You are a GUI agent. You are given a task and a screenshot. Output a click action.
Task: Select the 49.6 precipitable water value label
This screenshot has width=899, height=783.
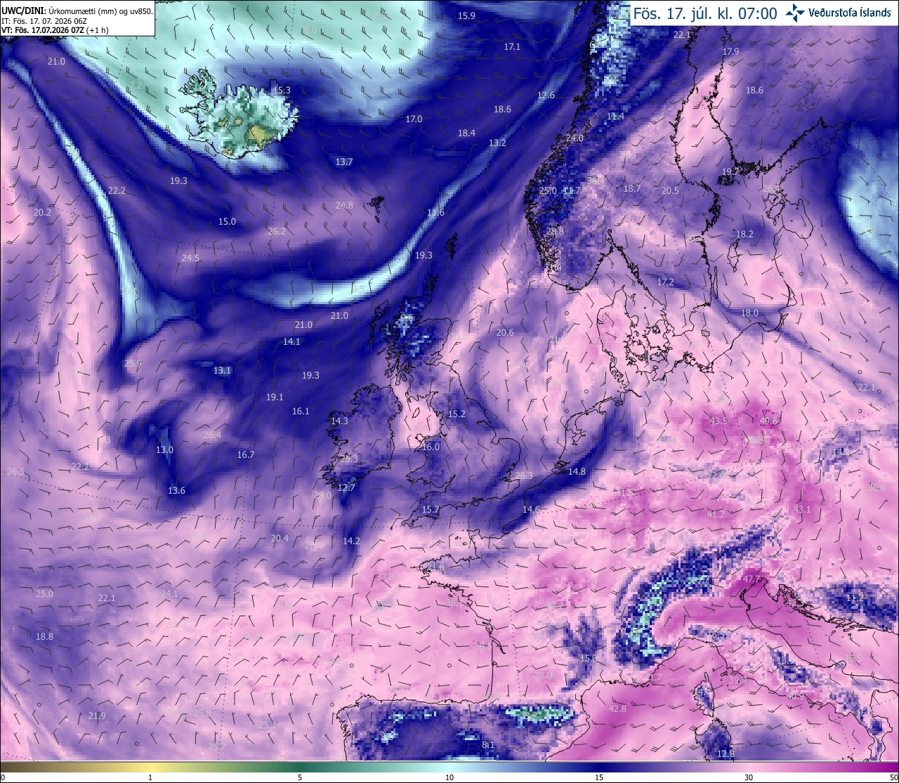[x=769, y=421]
